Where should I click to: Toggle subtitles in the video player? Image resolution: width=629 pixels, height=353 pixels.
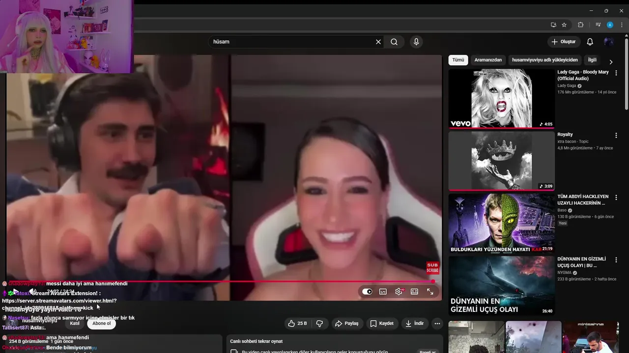383,291
